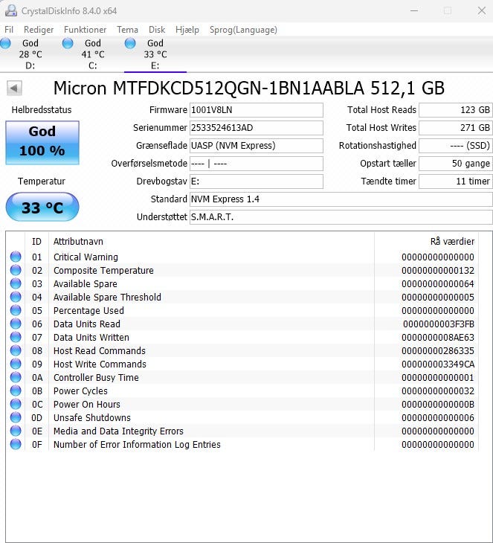Click the Rå værdier column header
The width and height of the screenshot is (493, 543).
click(x=426, y=241)
